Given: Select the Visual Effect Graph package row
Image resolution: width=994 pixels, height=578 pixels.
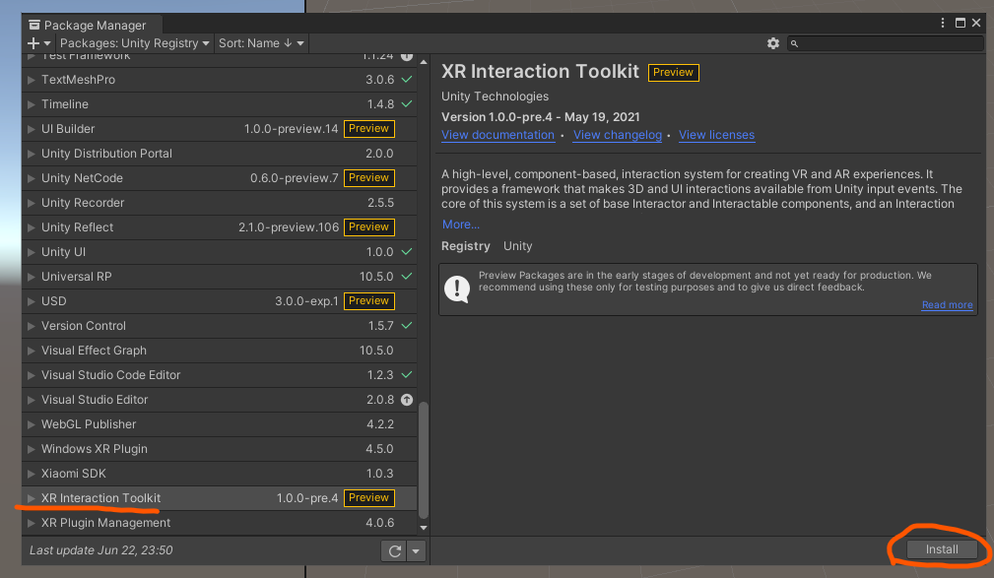Looking at the screenshot, I should [220, 351].
